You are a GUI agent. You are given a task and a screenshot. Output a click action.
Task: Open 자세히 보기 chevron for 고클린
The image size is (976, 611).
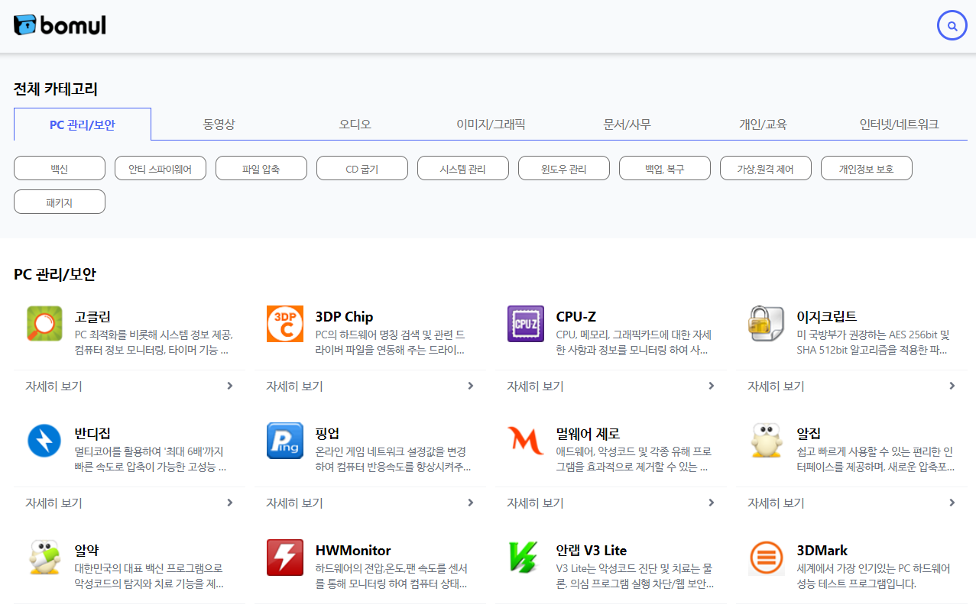230,386
